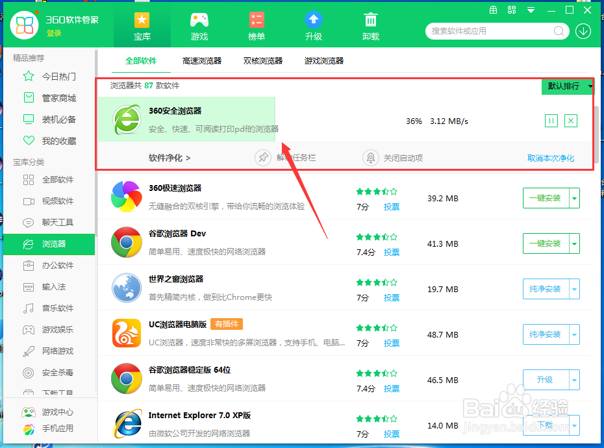Open 管家商城 in the sidebar
The height and width of the screenshot is (448, 604).
(49, 98)
